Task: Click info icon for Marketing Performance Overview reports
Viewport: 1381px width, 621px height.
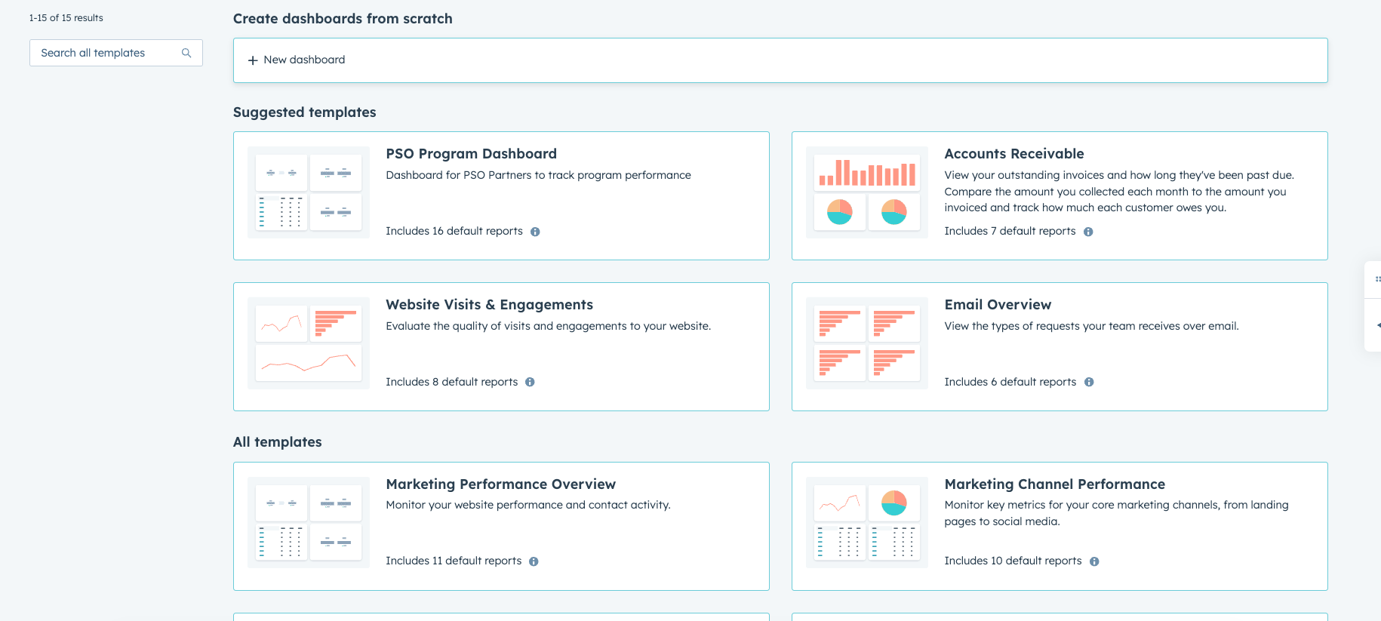Action: tap(534, 561)
